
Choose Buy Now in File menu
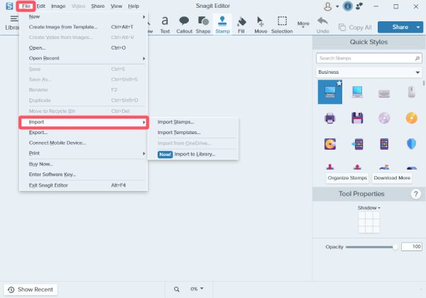tap(83, 164)
